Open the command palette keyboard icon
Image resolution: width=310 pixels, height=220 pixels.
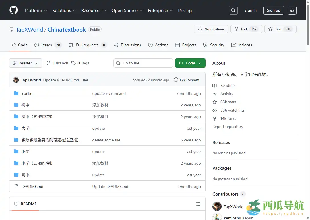(x=292, y=10)
